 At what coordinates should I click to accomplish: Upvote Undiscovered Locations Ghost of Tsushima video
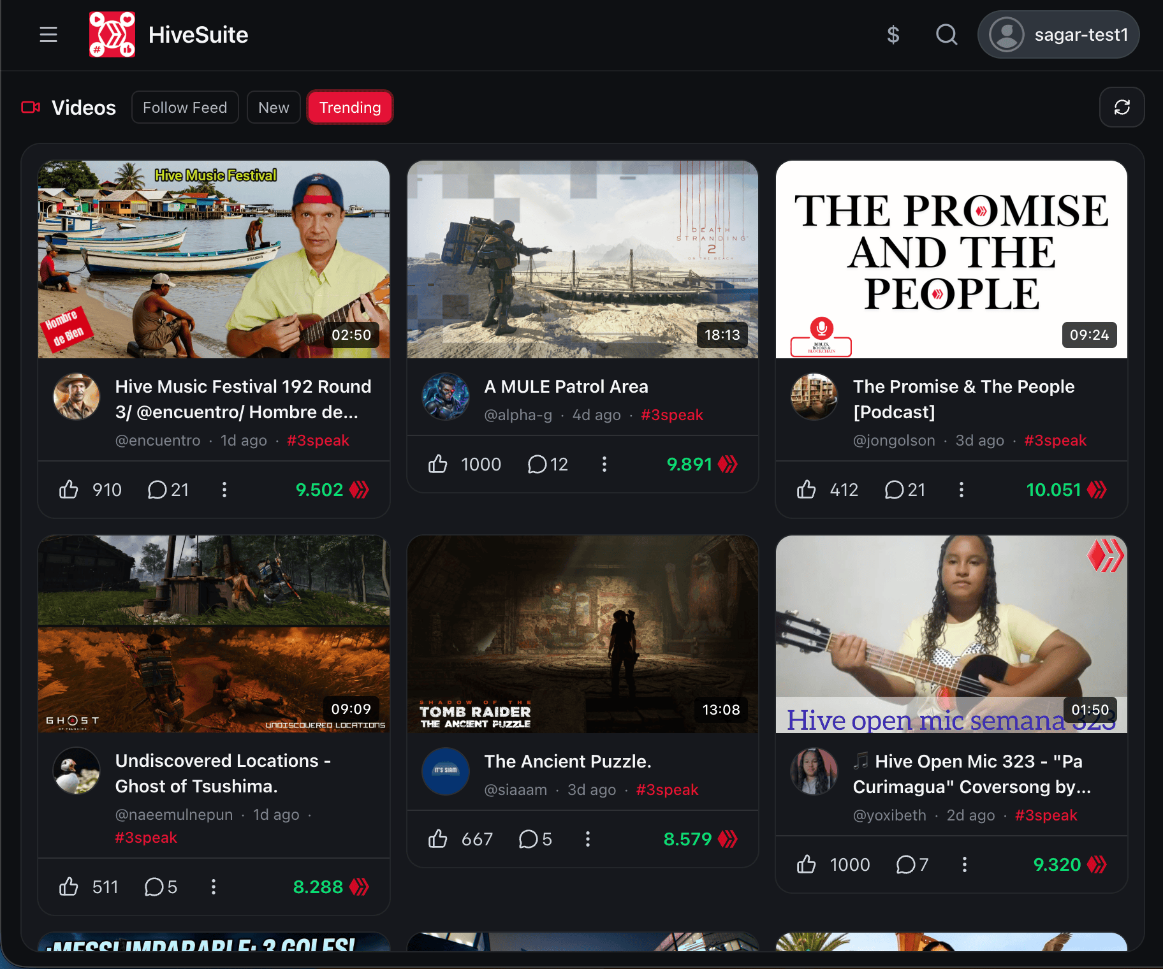click(x=69, y=887)
